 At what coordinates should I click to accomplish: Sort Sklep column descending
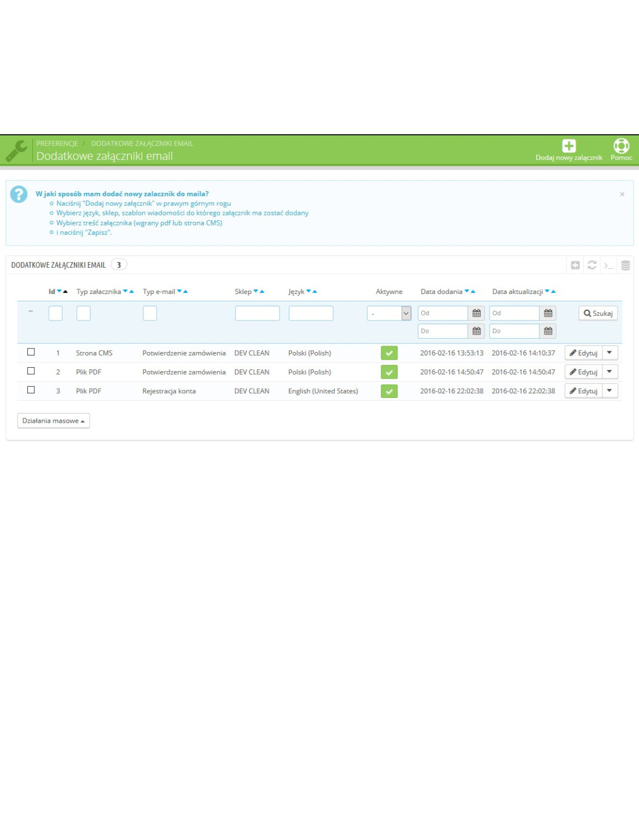[x=256, y=292]
